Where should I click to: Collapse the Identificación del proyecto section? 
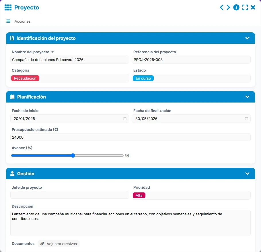[x=247, y=38]
